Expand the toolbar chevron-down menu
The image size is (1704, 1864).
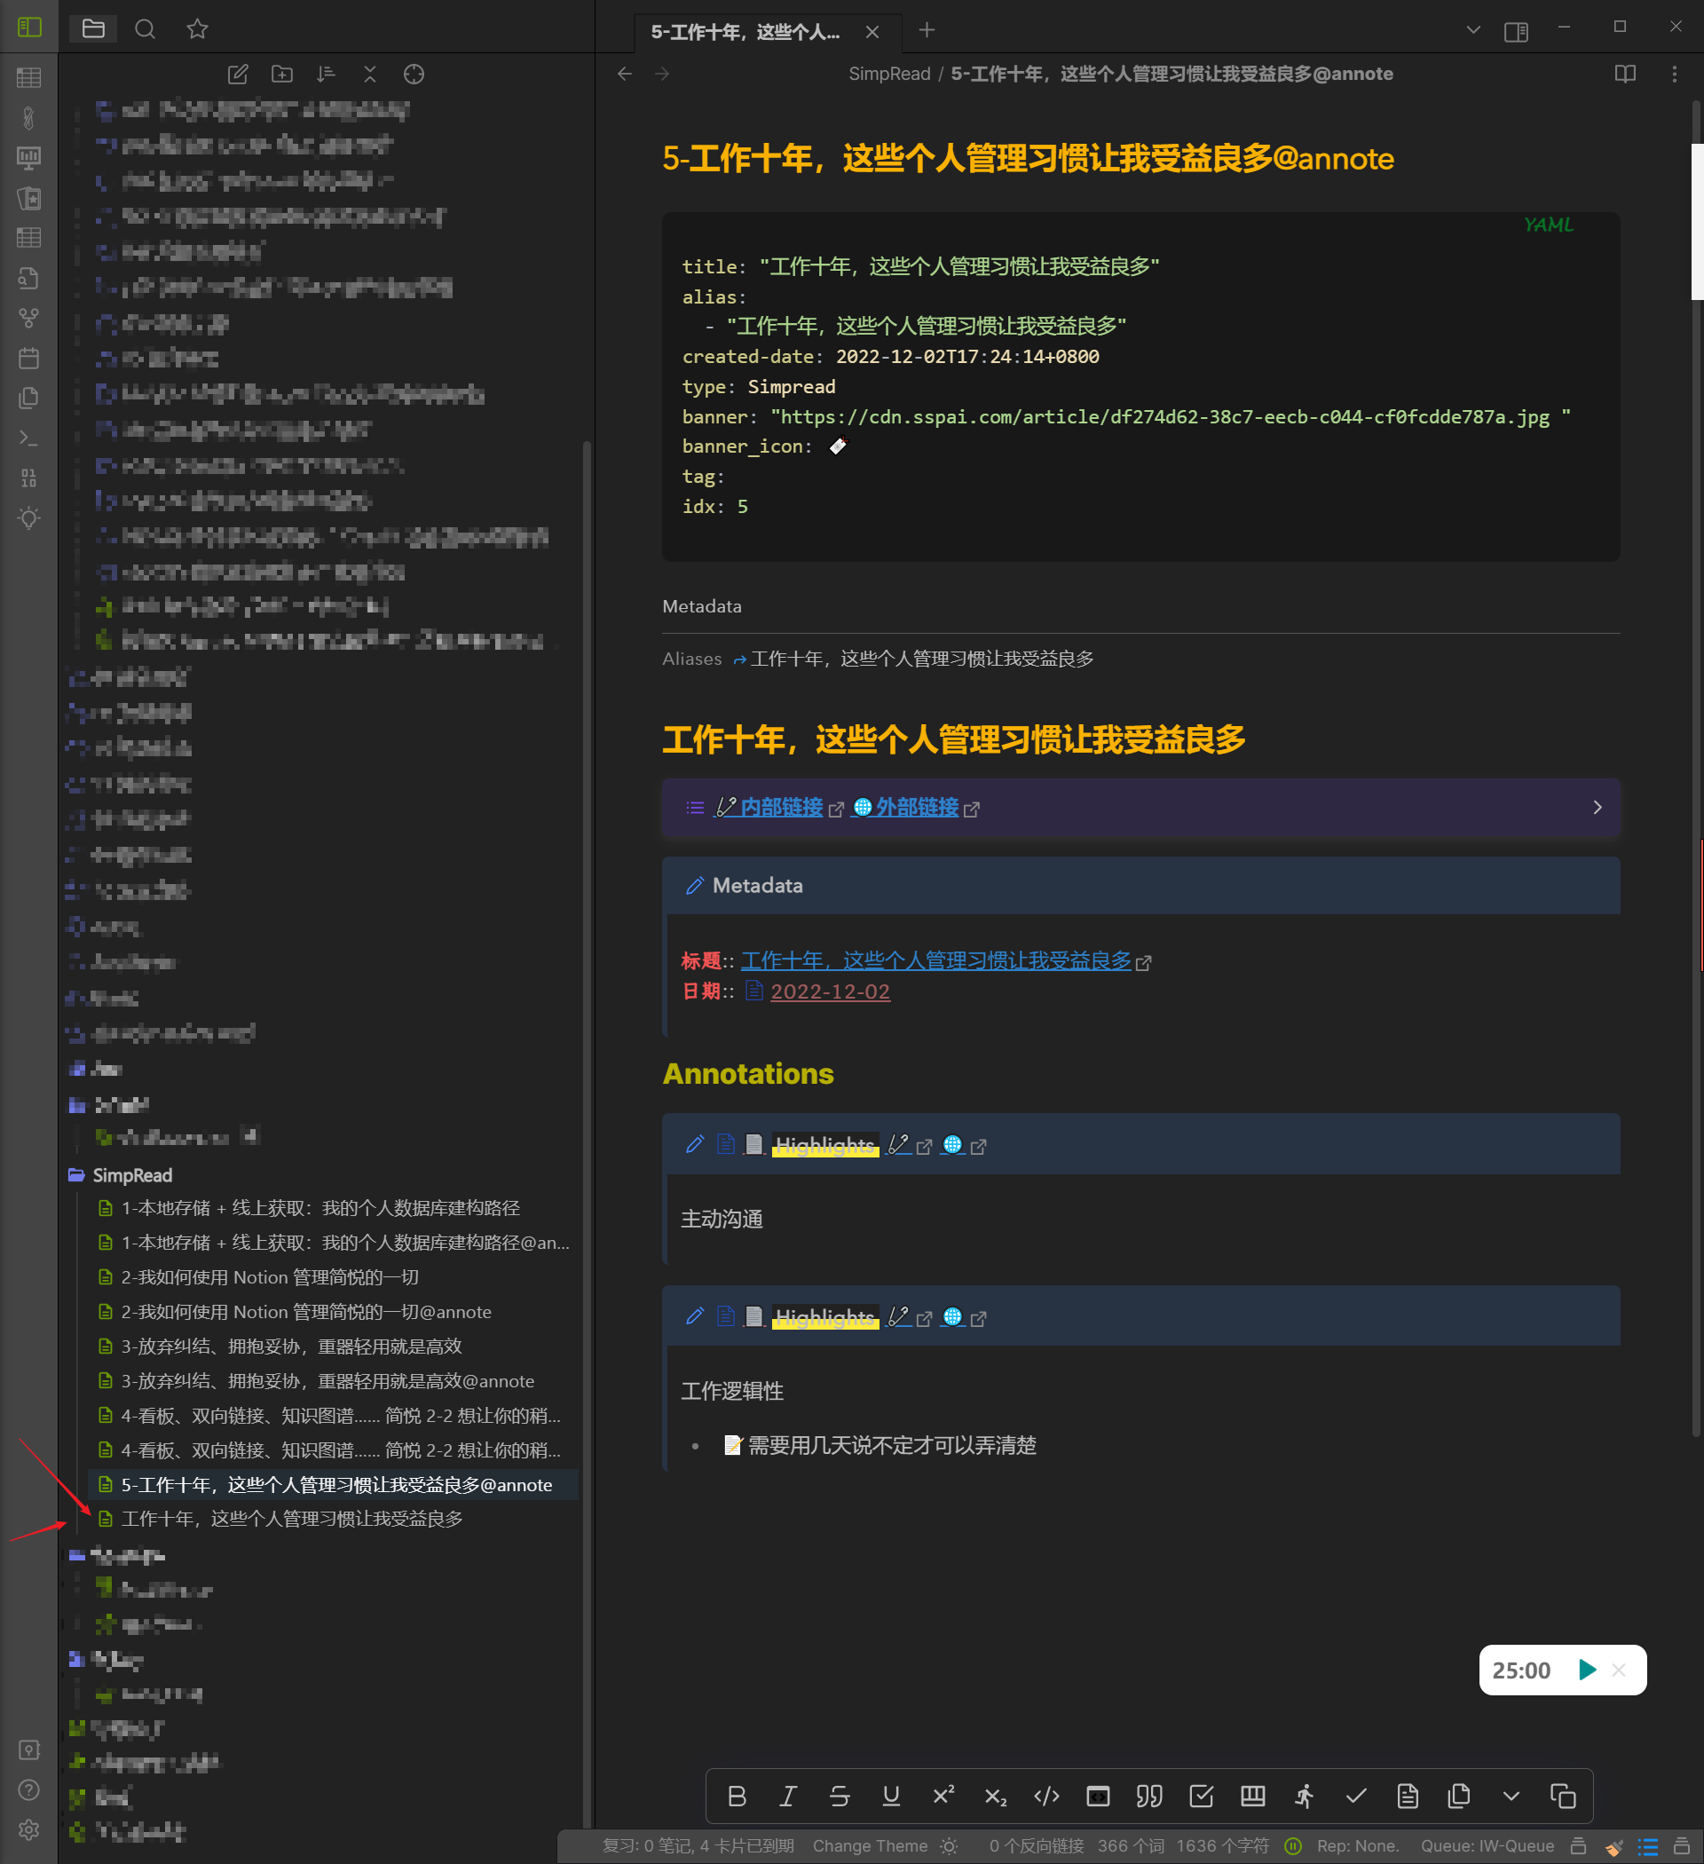(1511, 1796)
